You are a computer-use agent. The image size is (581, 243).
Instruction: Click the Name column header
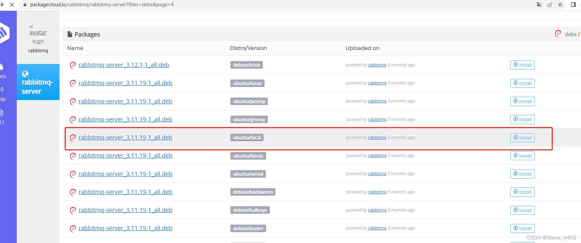coord(75,48)
